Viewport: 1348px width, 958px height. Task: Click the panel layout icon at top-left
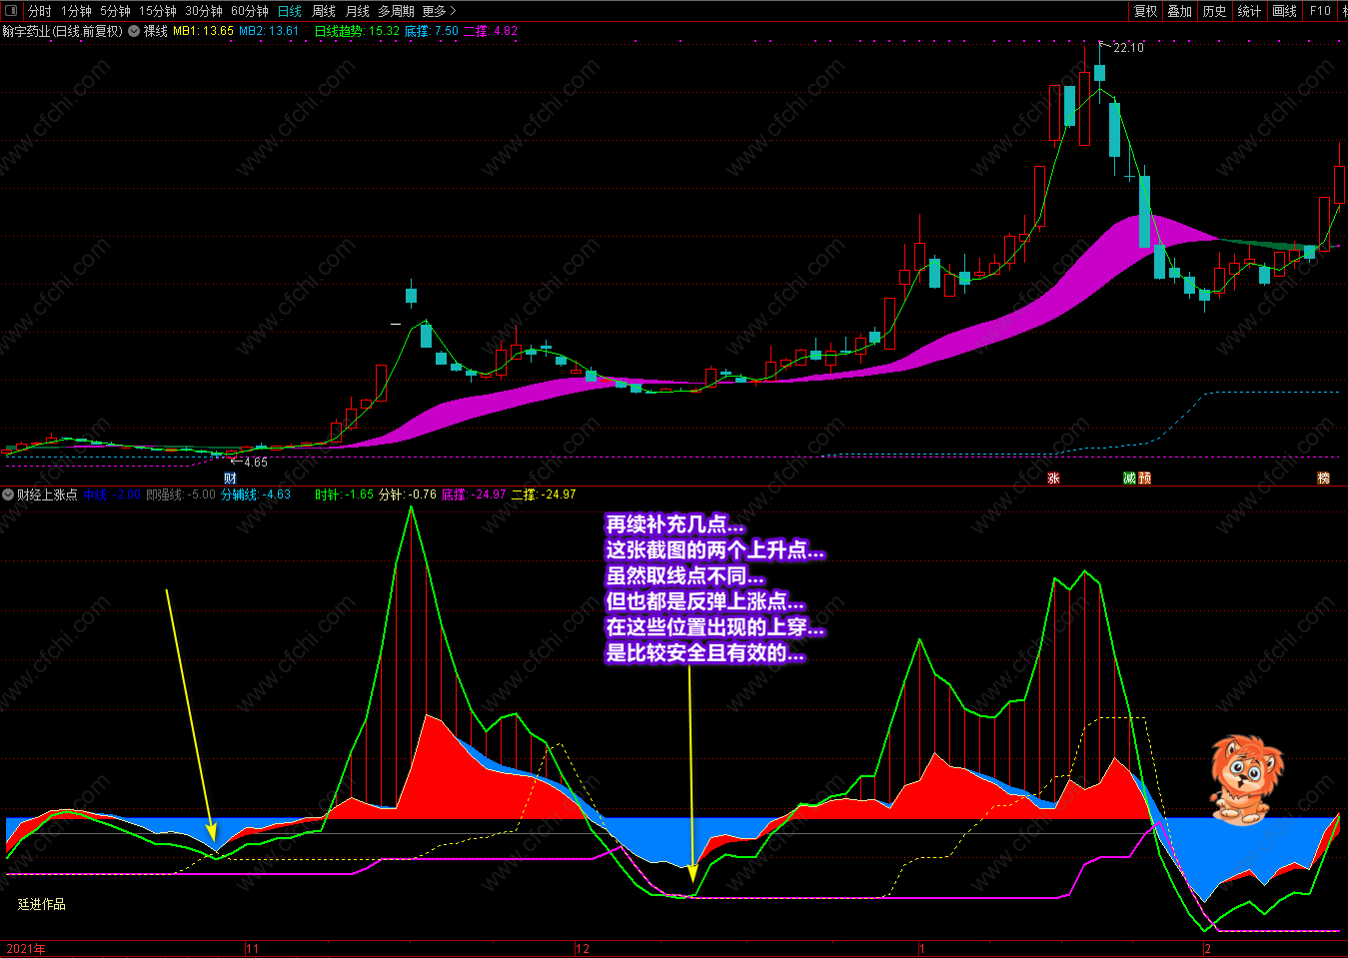click(x=11, y=11)
